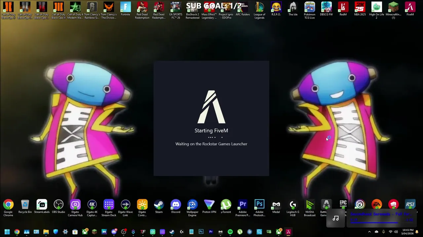
Task: Open Settings gear in the taskbar
Action: (x=65, y=232)
